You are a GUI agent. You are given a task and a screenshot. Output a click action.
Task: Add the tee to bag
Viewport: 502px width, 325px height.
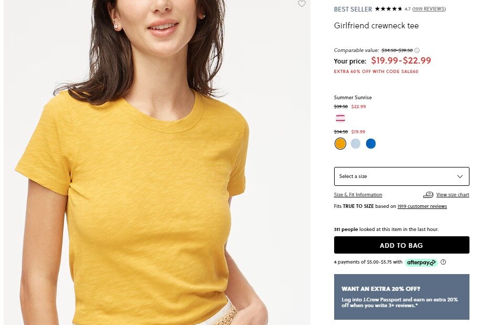pos(401,245)
